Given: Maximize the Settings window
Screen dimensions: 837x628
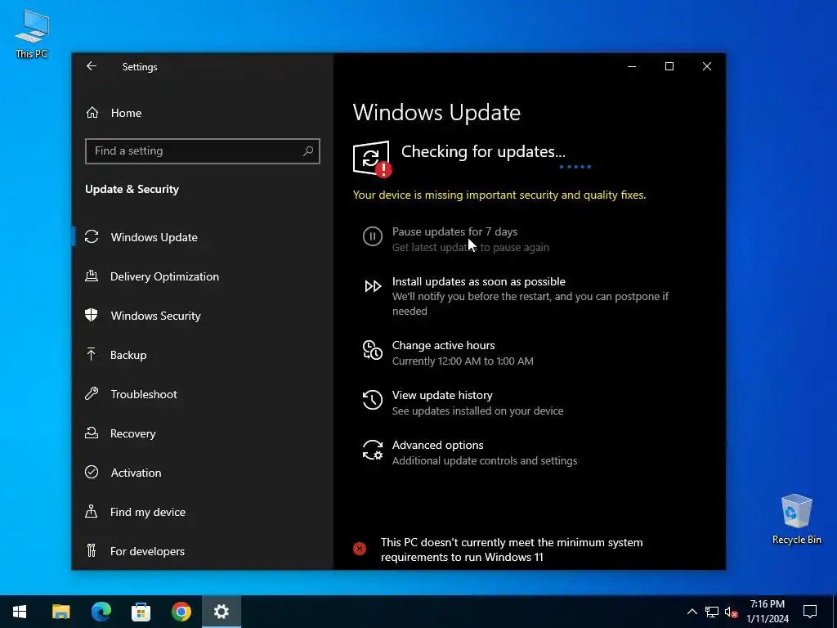Looking at the screenshot, I should [x=669, y=66].
